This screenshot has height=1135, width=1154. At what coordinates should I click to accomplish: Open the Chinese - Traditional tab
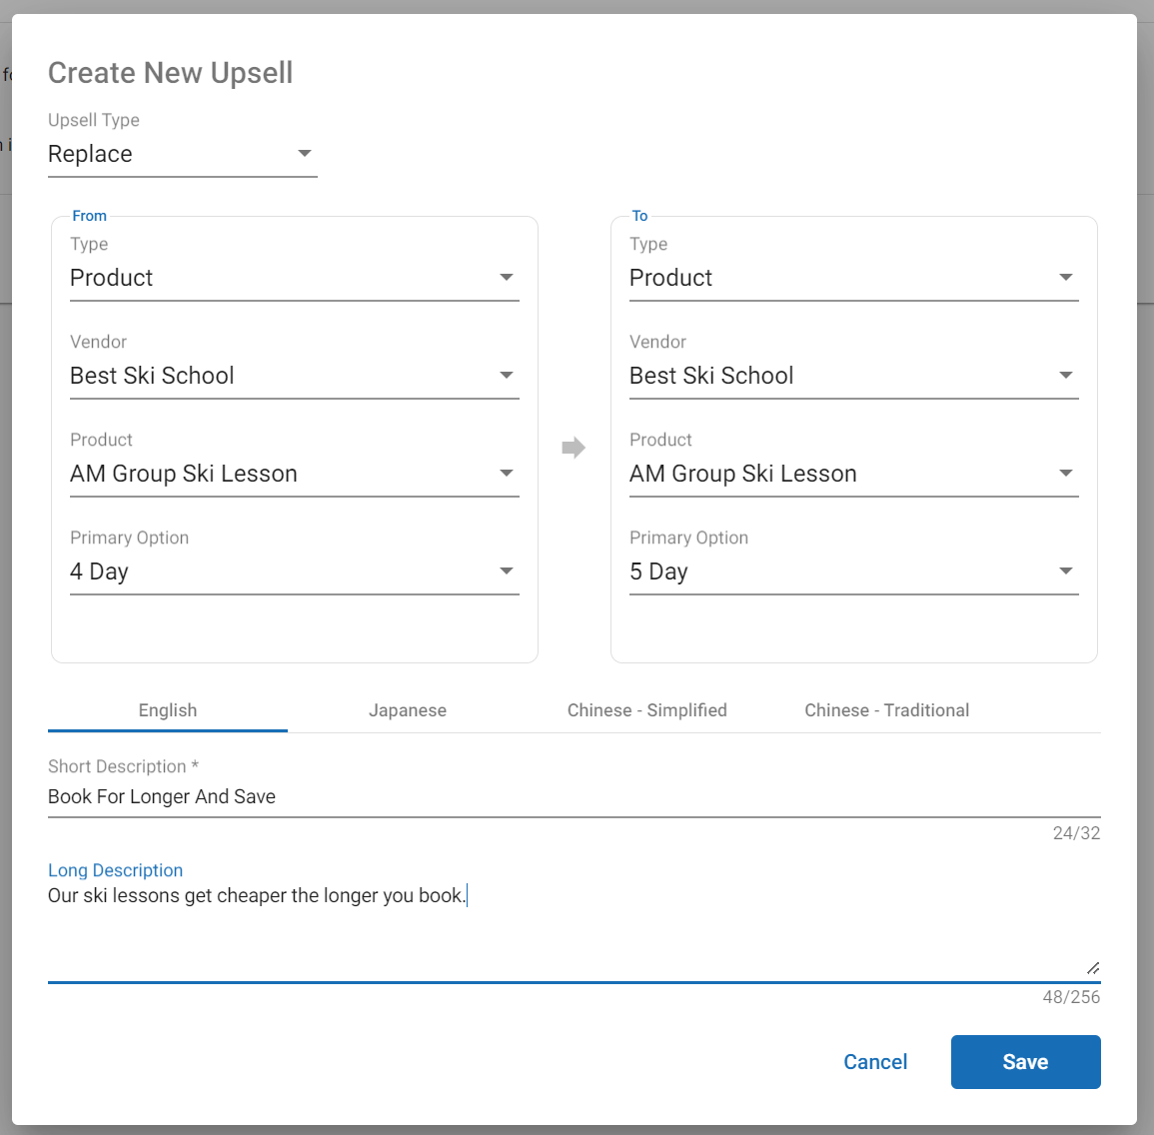click(x=887, y=710)
